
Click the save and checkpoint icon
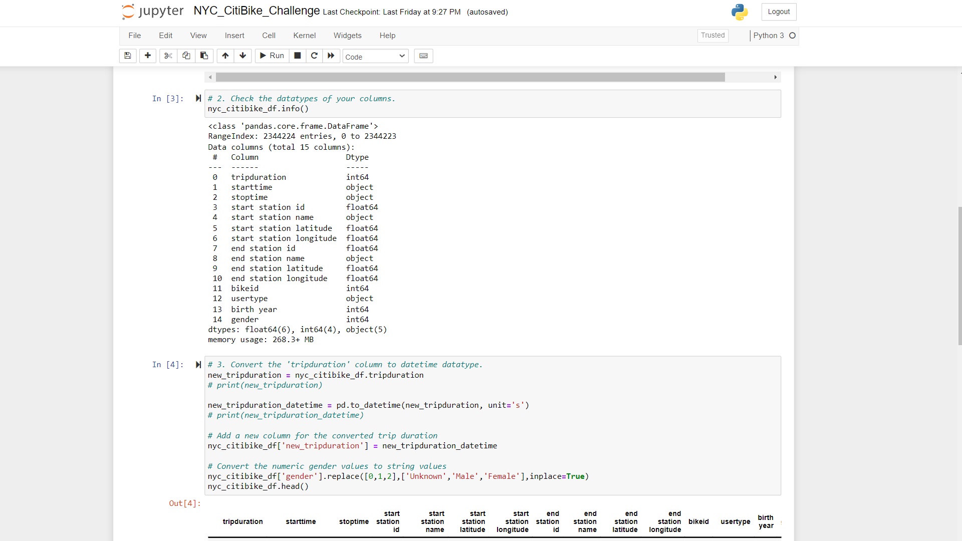click(x=128, y=56)
